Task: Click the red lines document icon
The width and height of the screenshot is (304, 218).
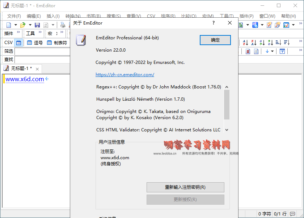Action: click(248, 52)
